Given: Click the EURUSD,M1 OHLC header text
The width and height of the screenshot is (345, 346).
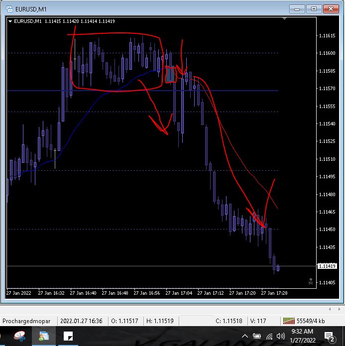Looking at the screenshot, I should point(64,21).
